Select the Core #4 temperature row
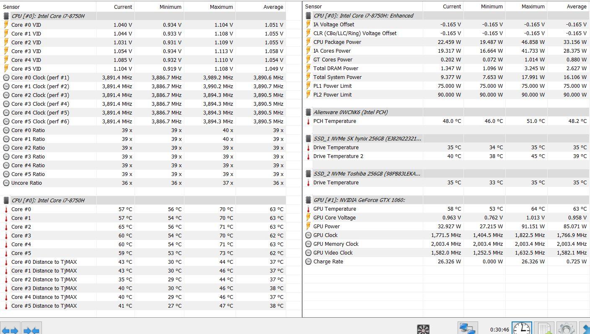590x334 pixels. click(143, 244)
